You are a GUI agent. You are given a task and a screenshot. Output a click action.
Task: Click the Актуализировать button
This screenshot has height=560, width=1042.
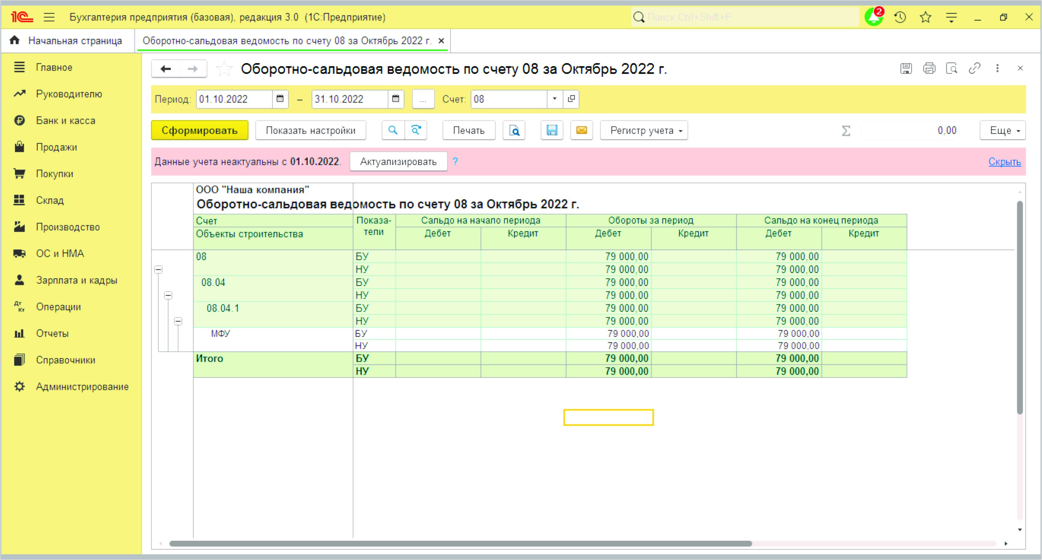point(398,162)
